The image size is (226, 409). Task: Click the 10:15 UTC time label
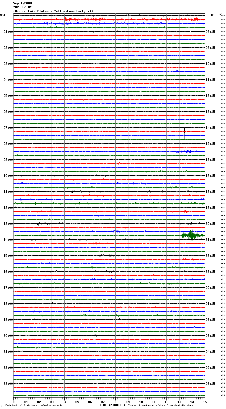point(210,64)
